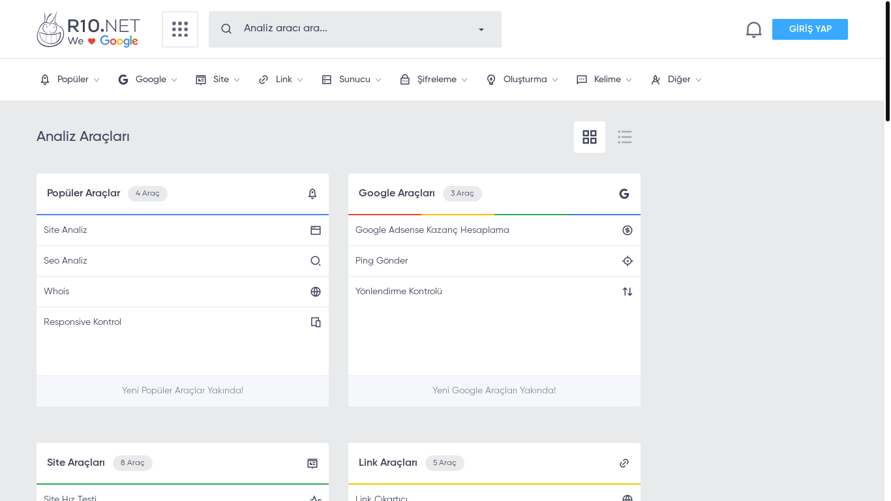Click the Adsense Kazanç dollar icon
The image size is (891, 501).
pos(627,230)
